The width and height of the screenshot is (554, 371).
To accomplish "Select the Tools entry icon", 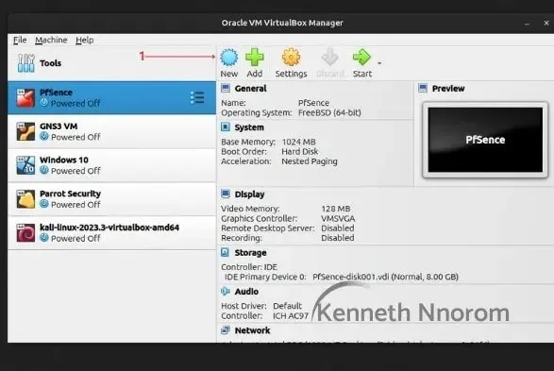I will coord(26,63).
